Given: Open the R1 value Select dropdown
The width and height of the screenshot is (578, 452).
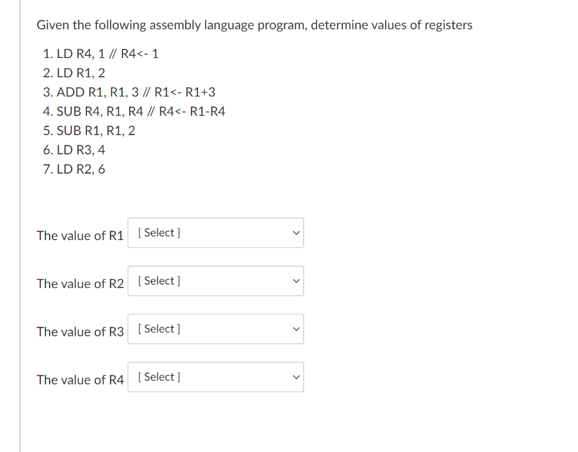Looking at the screenshot, I should coord(216,233).
